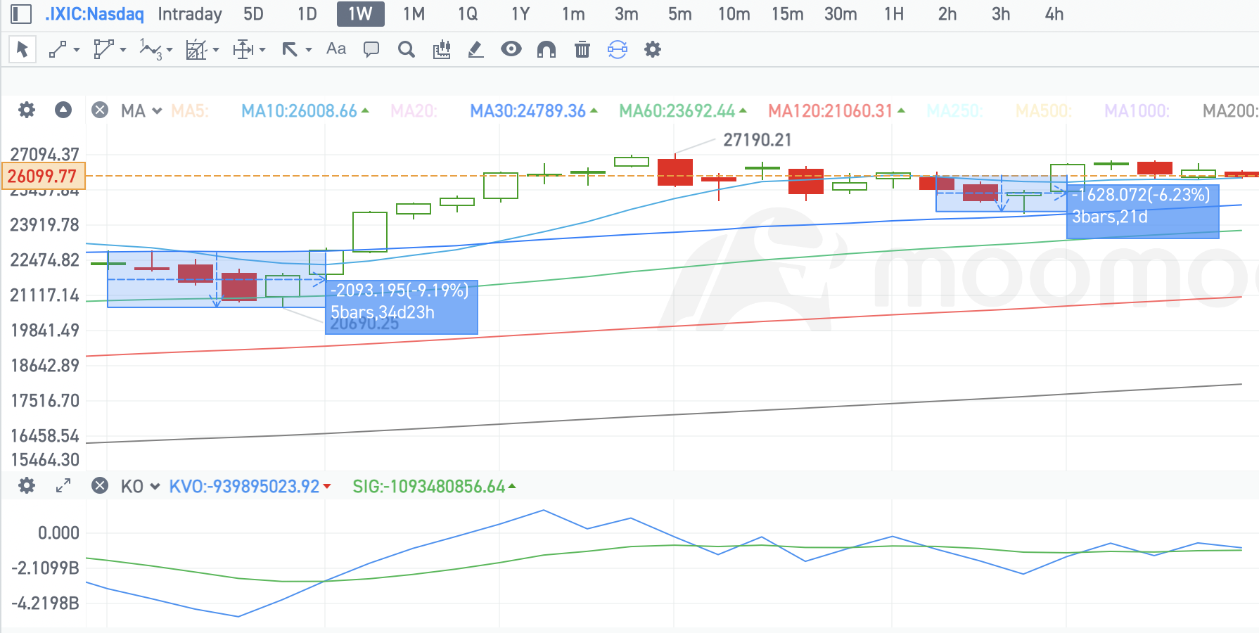Viewport: 1259px width, 633px height.
Task: Select the price range measure tool
Action: (243, 49)
